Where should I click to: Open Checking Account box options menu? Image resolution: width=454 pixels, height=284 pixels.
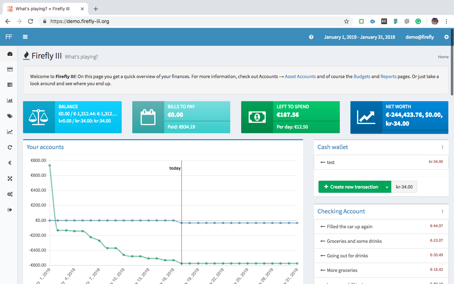442,211
